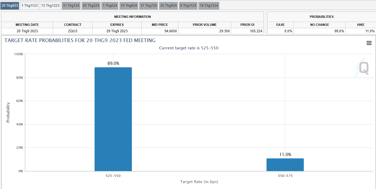Image resolution: width=376 pixels, height=189 pixels.
Task: Click the Target Rate (in bps) axis title
Action: pos(199,182)
